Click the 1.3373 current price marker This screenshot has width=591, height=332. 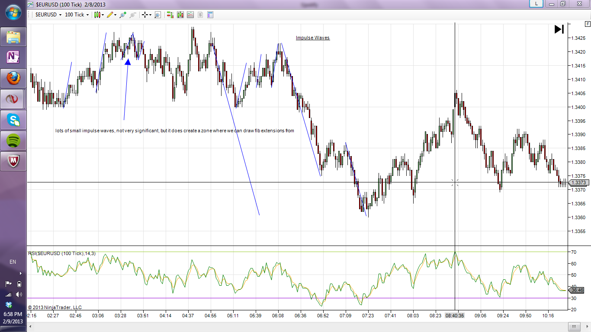point(578,183)
